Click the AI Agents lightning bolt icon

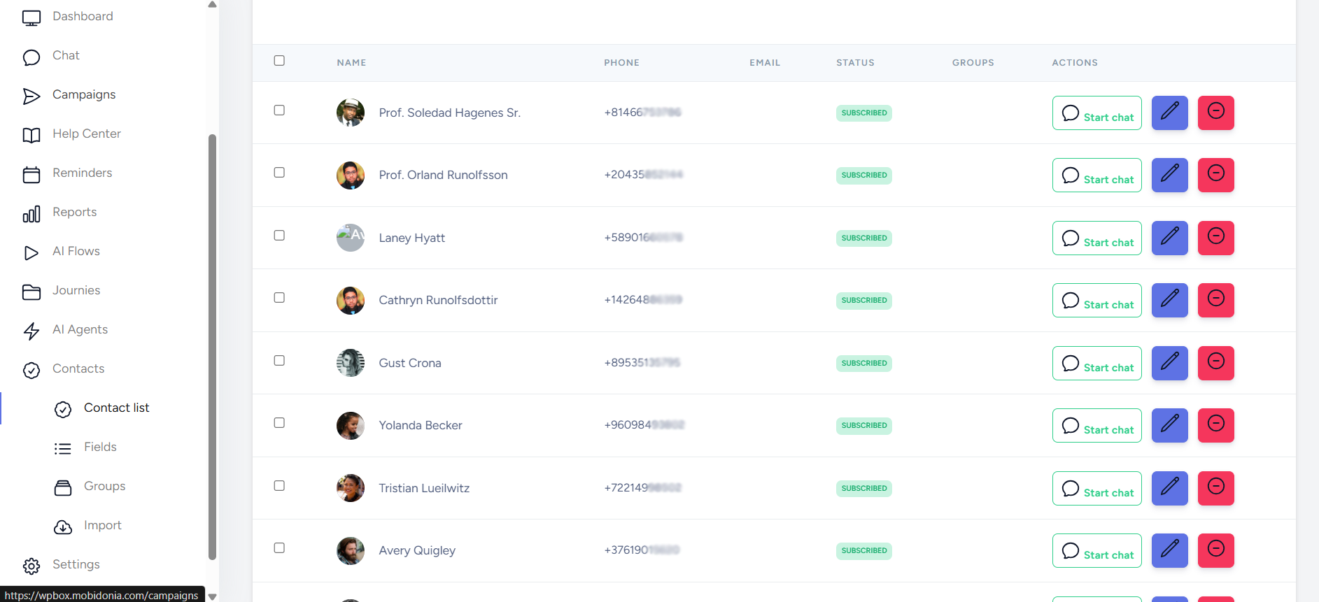click(31, 331)
